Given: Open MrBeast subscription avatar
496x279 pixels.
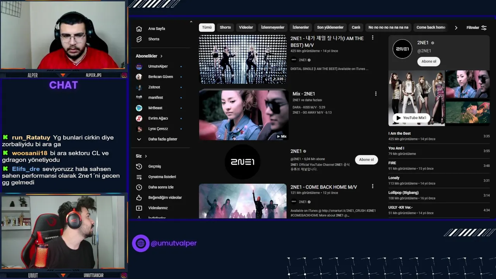Looking at the screenshot, I should point(139,108).
